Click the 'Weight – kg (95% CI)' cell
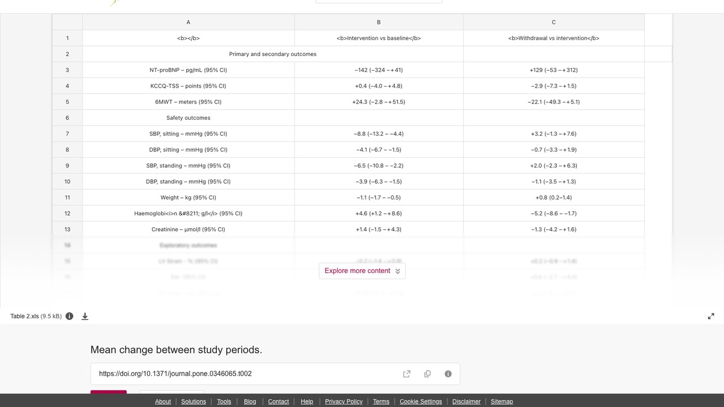Image resolution: width=724 pixels, height=407 pixels. coord(188,197)
